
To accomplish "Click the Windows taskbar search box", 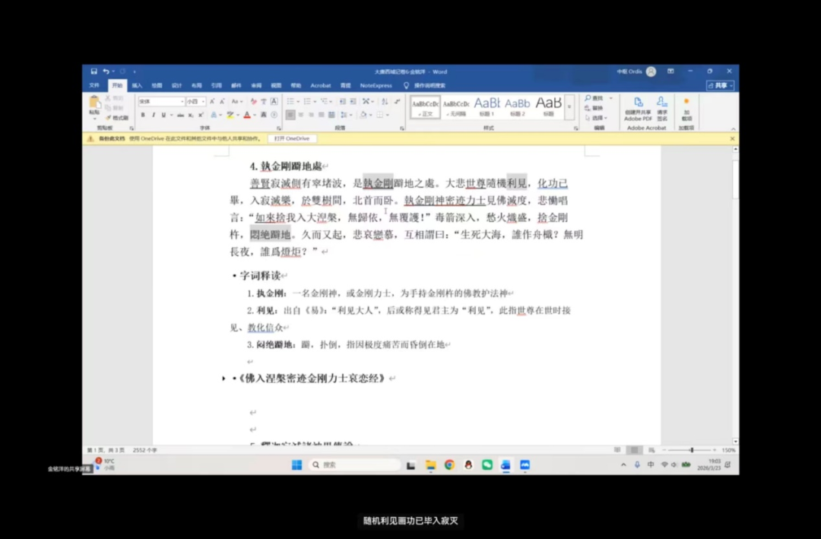I will (353, 464).
